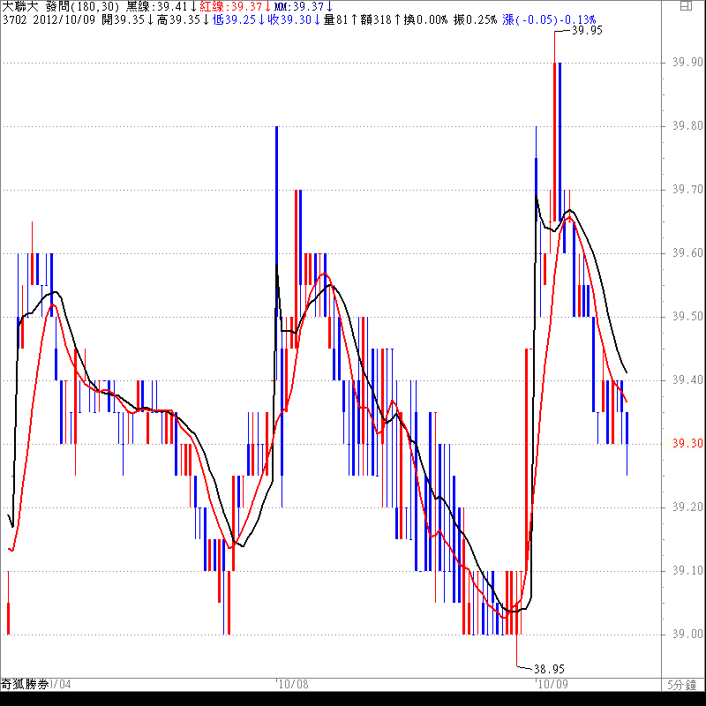Image resolution: width=706 pixels, height=706 pixels.
Task: Click the 39.40 price axis label
Action: (687, 379)
